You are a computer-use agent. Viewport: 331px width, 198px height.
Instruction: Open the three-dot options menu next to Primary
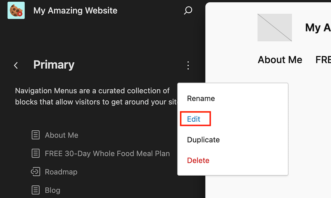[x=188, y=65]
